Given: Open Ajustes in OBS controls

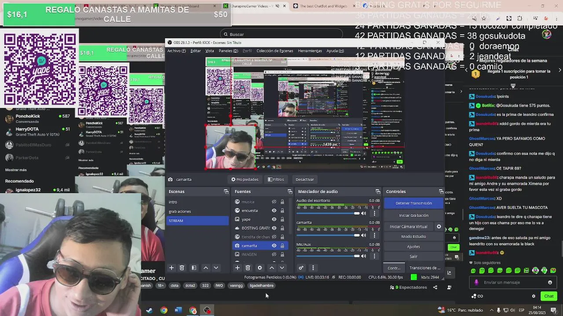Looking at the screenshot, I should (x=413, y=247).
